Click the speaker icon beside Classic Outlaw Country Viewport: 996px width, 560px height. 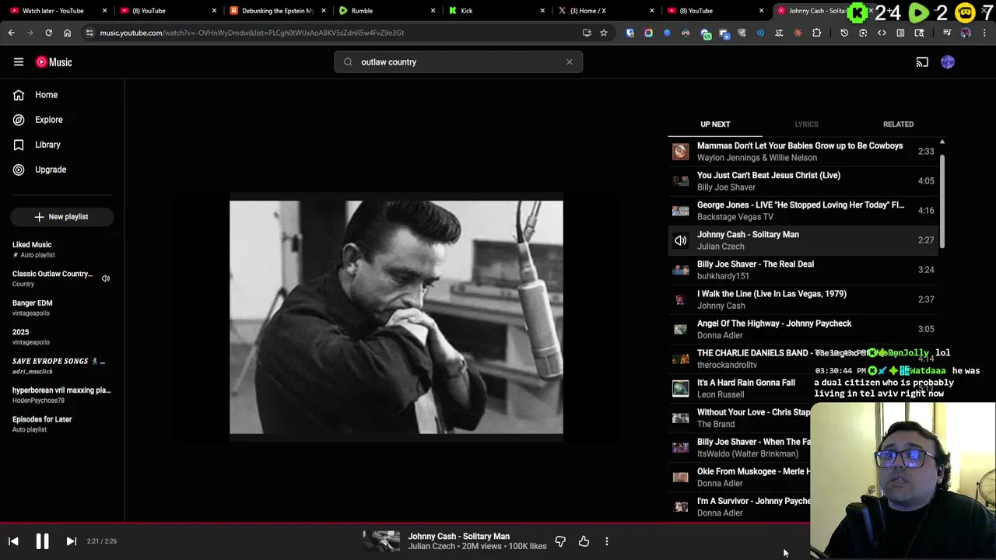click(106, 278)
